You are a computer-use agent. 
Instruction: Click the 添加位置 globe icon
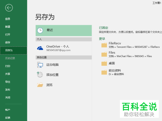(40, 75)
